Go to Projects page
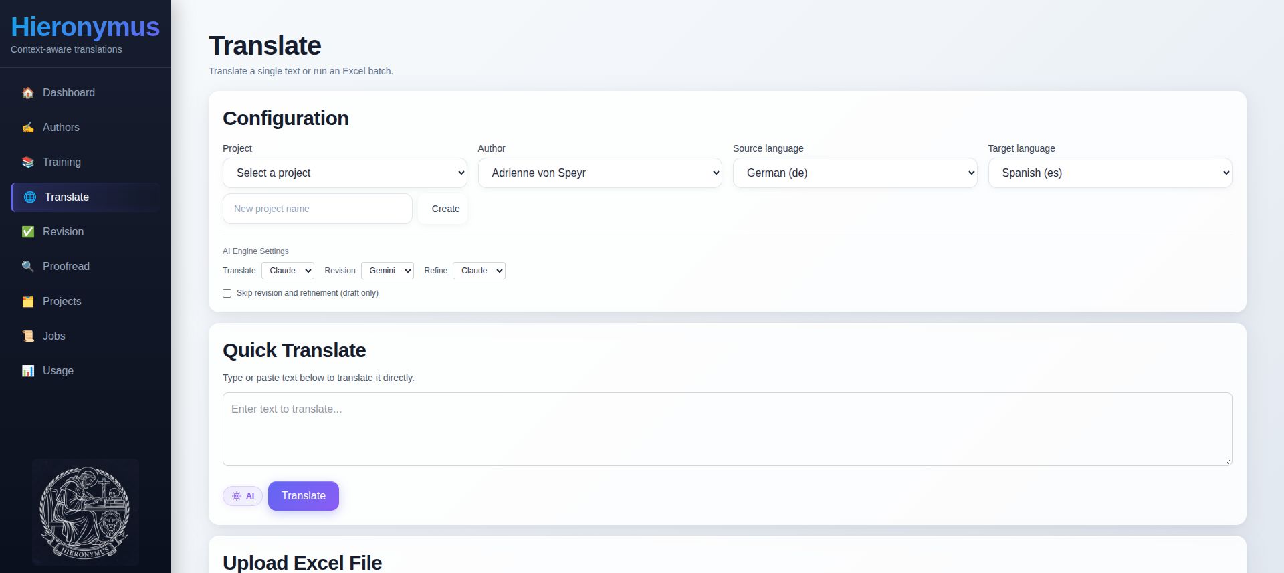 point(86,302)
